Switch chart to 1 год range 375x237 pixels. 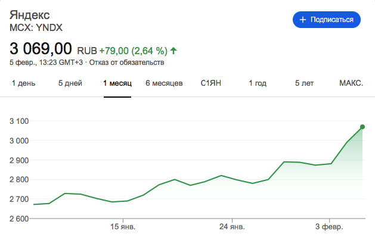258,83
